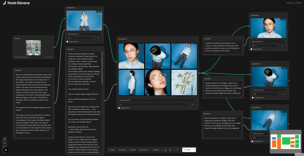
Task: Click the minimap in the bottom-right corner
Action: pyautogui.click(x=286, y=142)
